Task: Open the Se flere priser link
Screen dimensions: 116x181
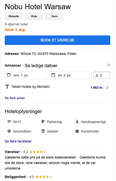Action: coord(15,98)
